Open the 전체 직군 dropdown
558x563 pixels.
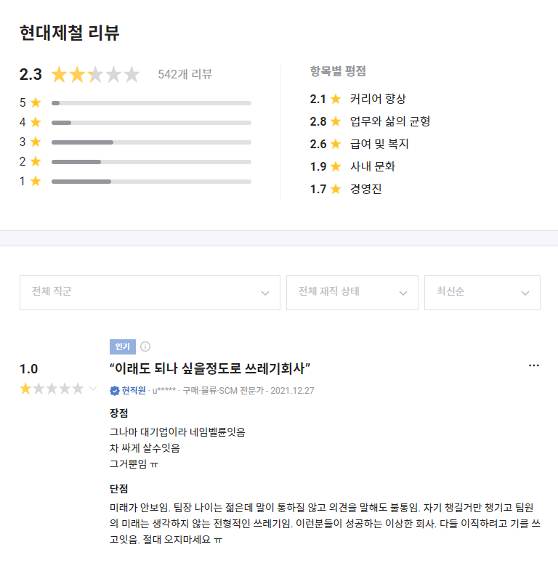click(x=150, y=293)
